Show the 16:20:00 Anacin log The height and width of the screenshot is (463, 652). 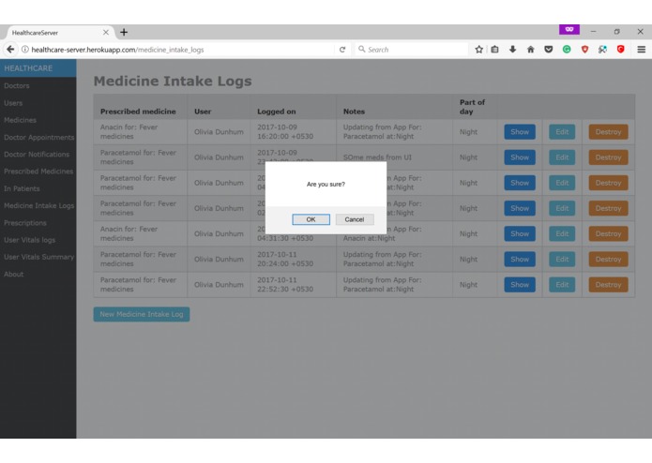(x=520, y=131)
